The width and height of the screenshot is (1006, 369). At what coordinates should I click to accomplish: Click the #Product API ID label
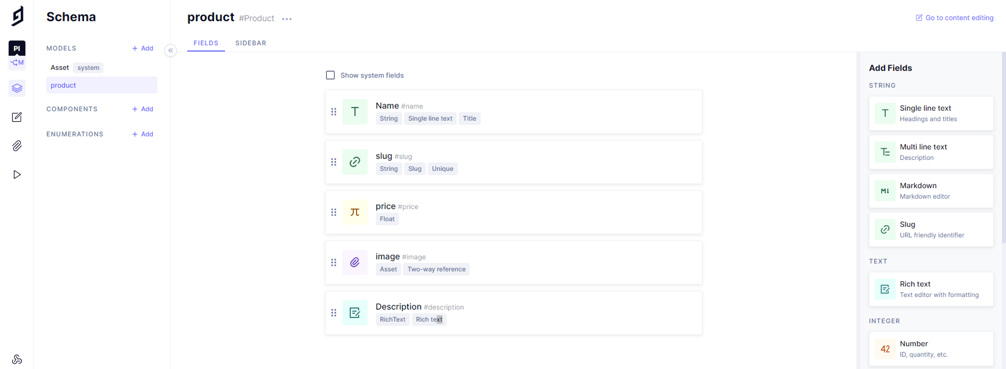256,18
